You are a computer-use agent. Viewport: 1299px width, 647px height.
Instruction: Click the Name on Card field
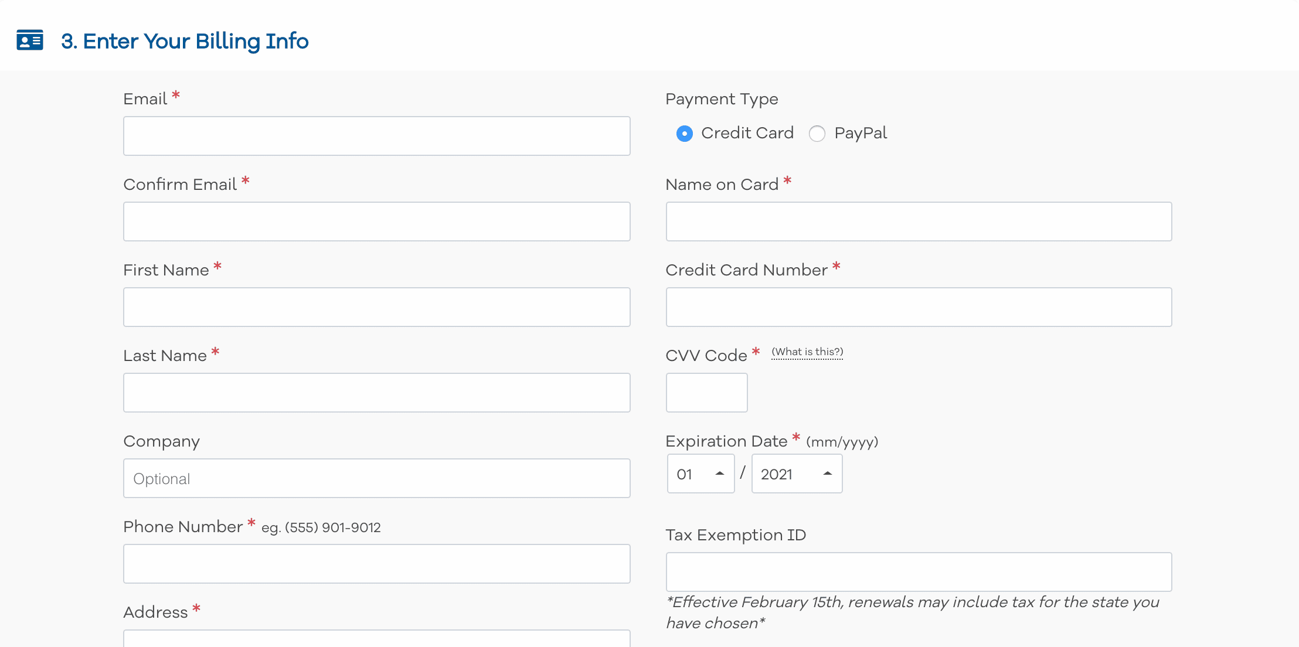coord(919,222)
